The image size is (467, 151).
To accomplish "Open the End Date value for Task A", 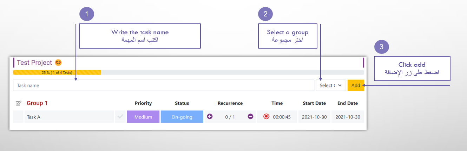I will [x=348, y=117].
